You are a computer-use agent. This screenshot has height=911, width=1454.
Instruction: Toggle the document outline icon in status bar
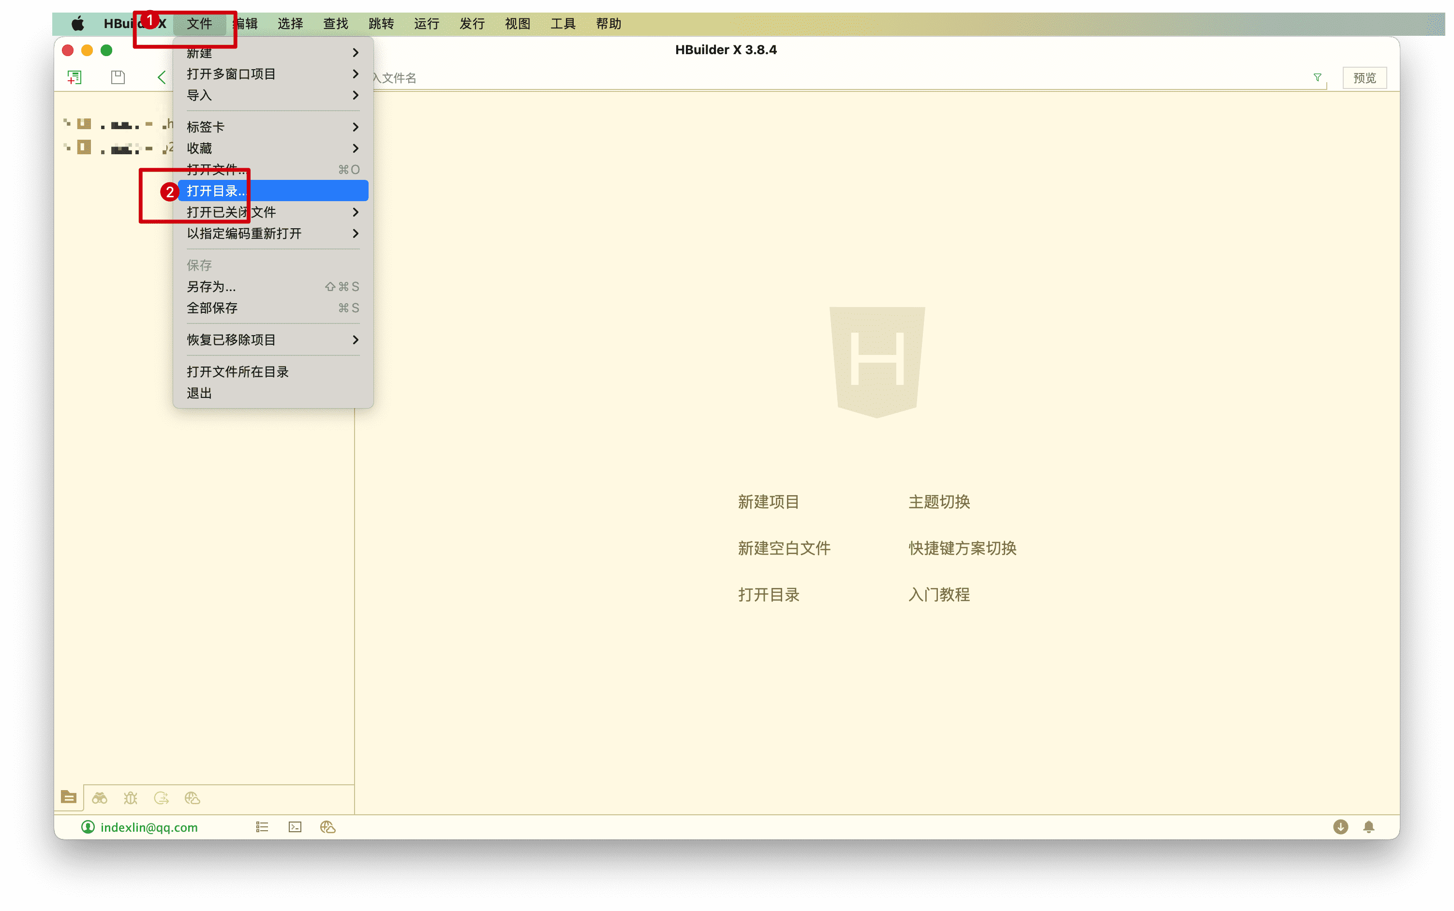[x=262, y=827]
